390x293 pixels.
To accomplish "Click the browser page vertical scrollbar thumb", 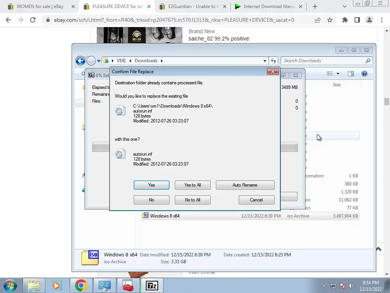I will [x=387, y=101].
